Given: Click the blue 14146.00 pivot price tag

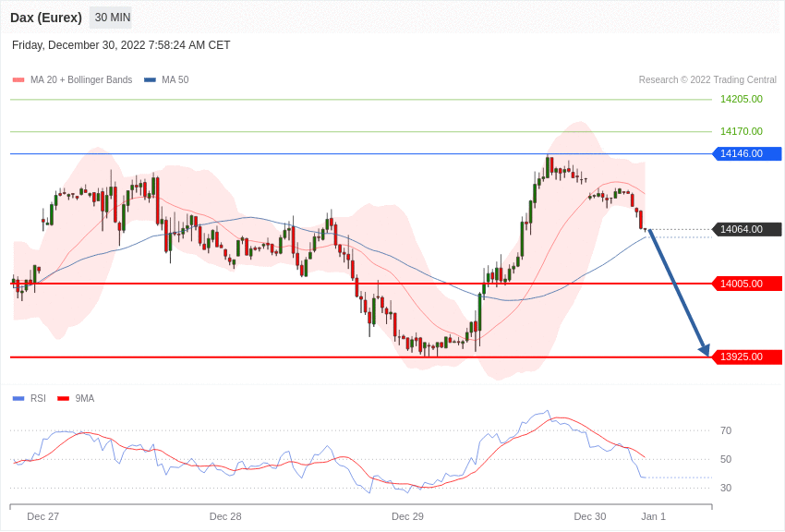Looking at the screenshot, I should pos(746,153).
